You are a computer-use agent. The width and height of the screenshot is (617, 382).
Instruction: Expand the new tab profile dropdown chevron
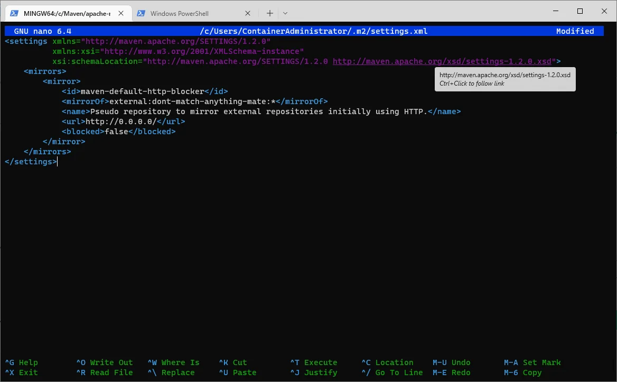click(285, 13)
